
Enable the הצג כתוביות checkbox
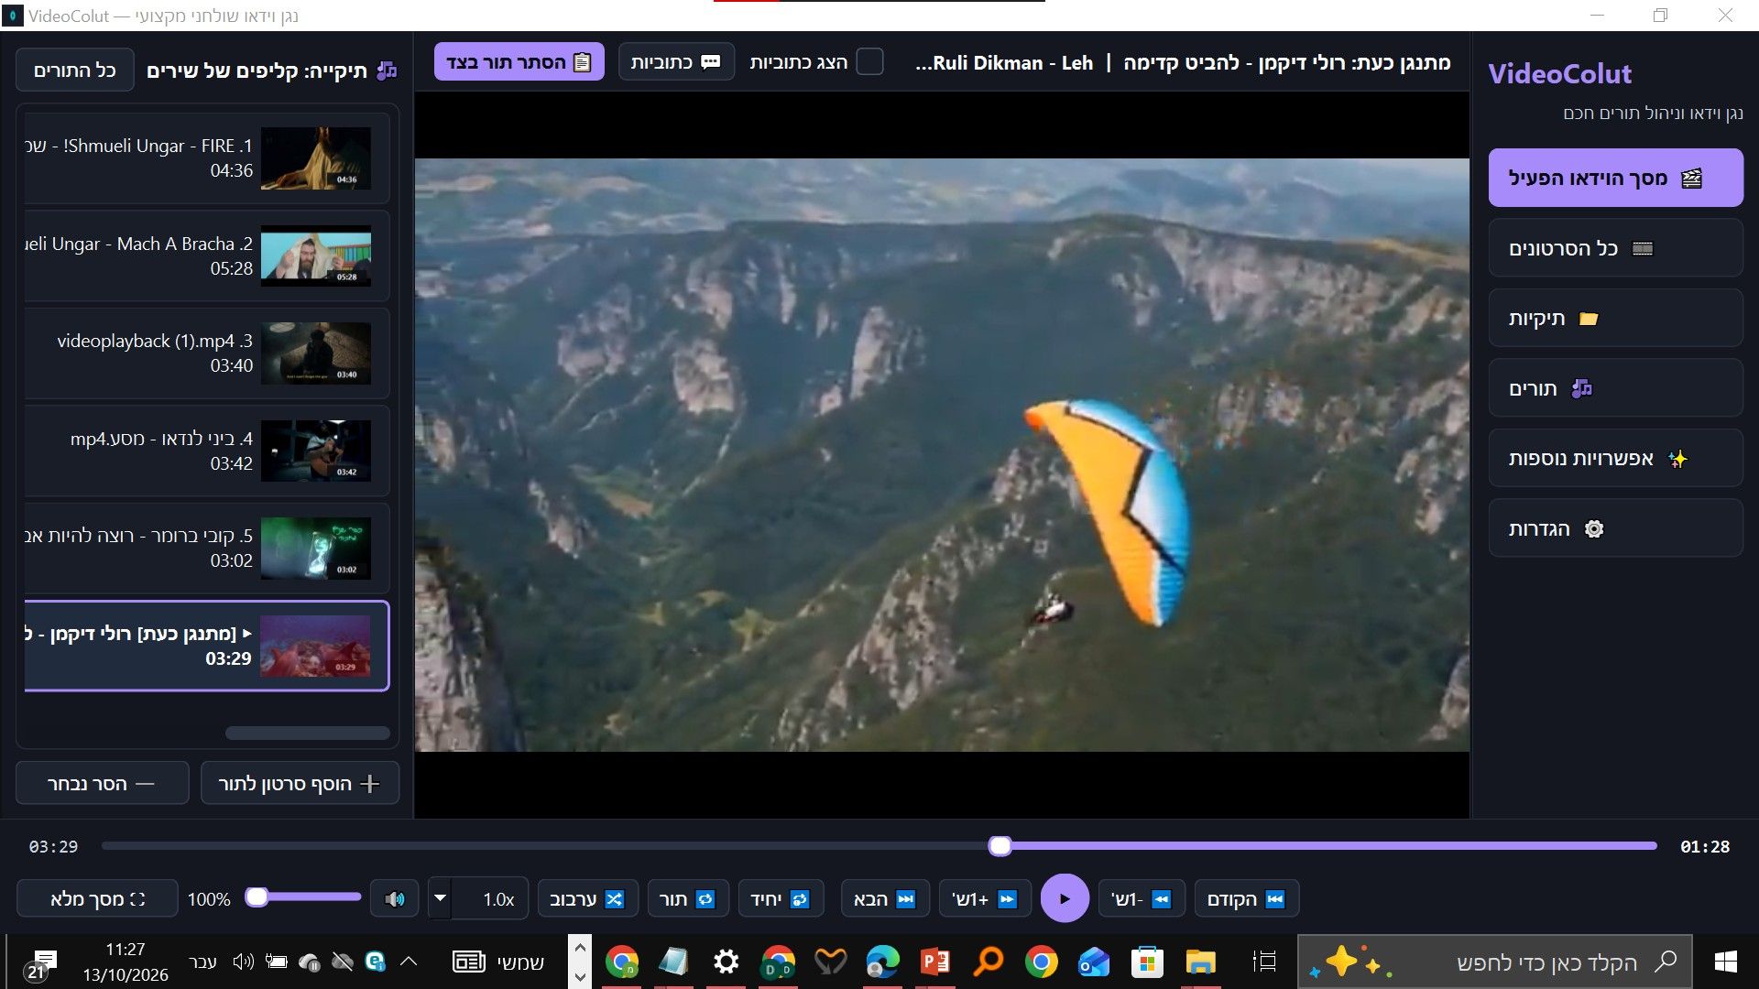[869, 62]
